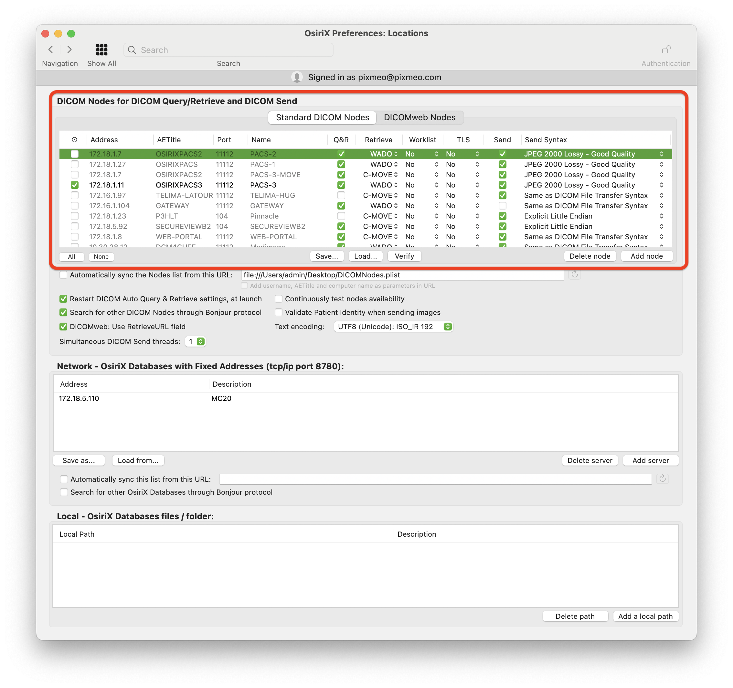Open Simultaneous DICOM Send threads popup
The image size is (733, 688).
[196, 342]
